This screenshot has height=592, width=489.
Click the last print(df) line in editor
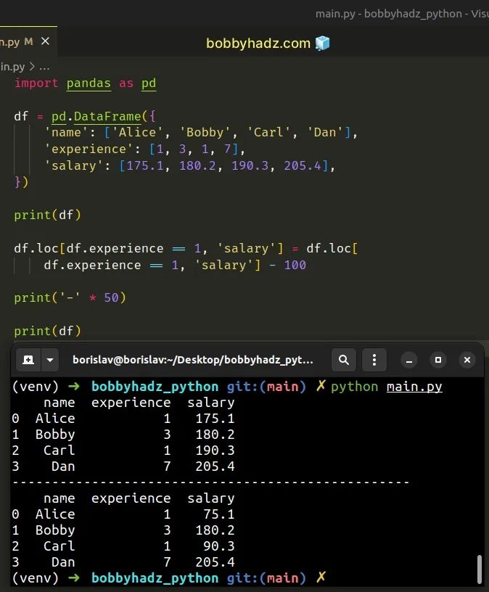(48, 331)
